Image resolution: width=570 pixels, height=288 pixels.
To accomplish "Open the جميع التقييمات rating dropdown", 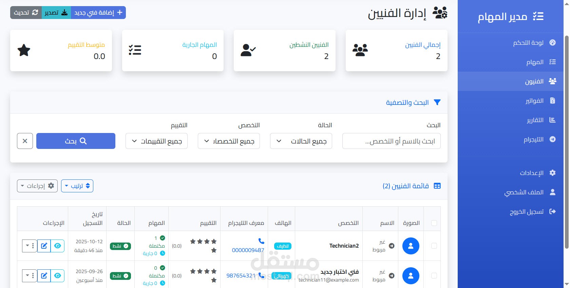I will [x=156, y=141].
